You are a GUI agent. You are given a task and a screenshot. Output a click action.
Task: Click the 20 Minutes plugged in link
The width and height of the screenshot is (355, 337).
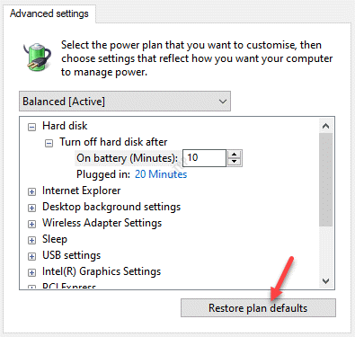coord(161,174)
